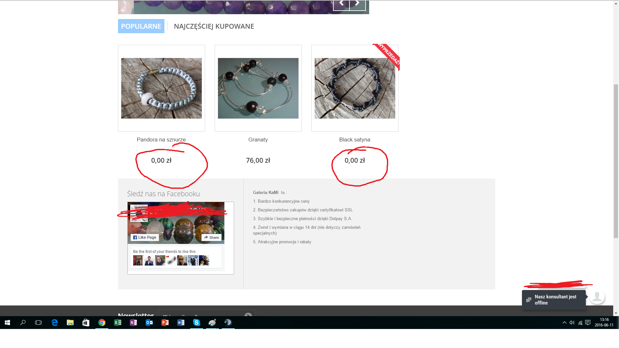Show hidden system tray icons
Image resolution: width=619 pixels, height=348 pixels.
click(564, 323)
